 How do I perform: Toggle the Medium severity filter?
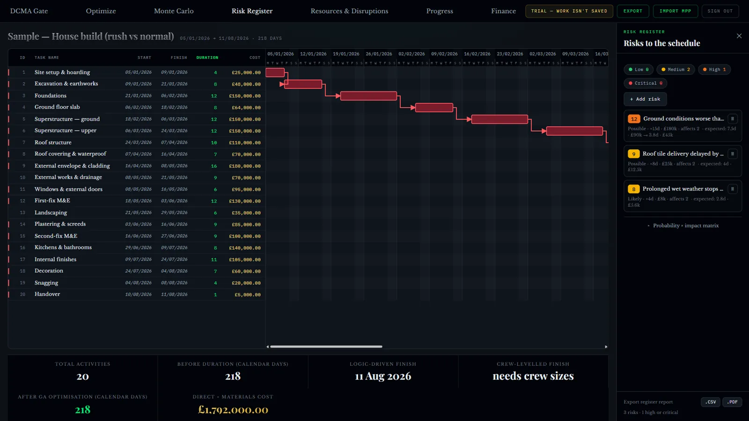pos(676,70)
